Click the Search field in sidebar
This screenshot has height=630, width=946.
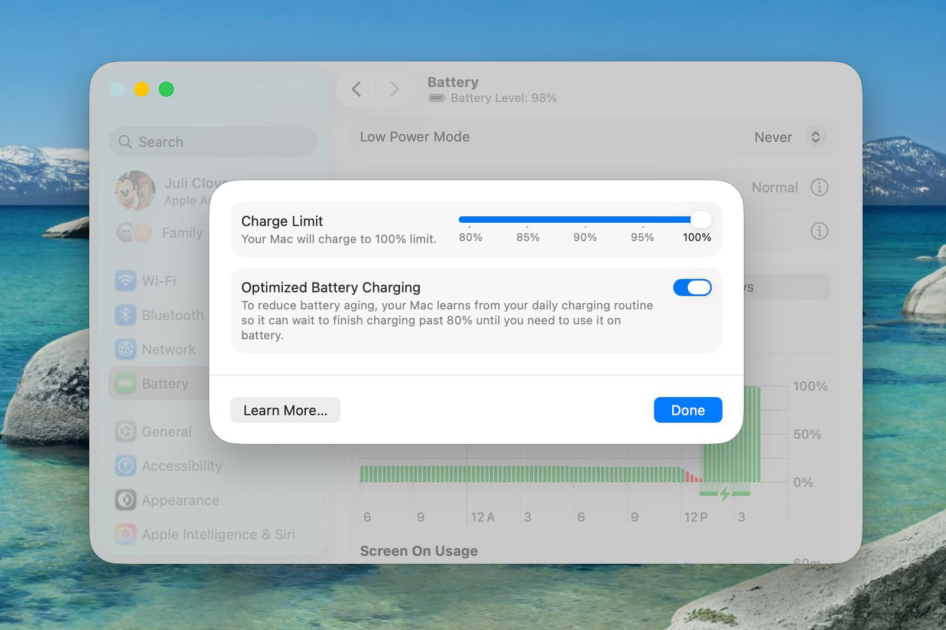213,142
